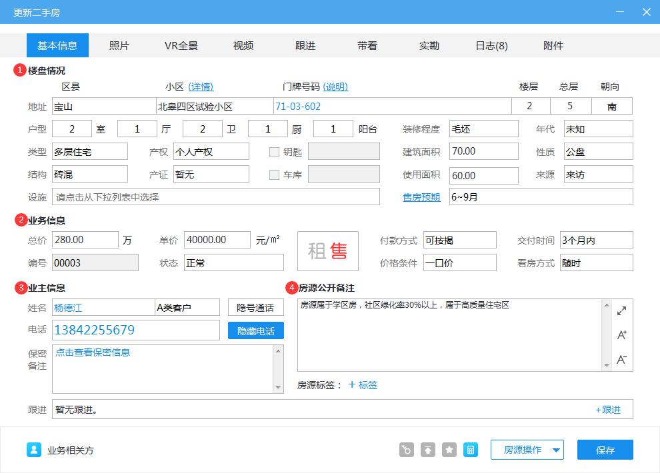Open the 日志(8) tab

(491, 46)
